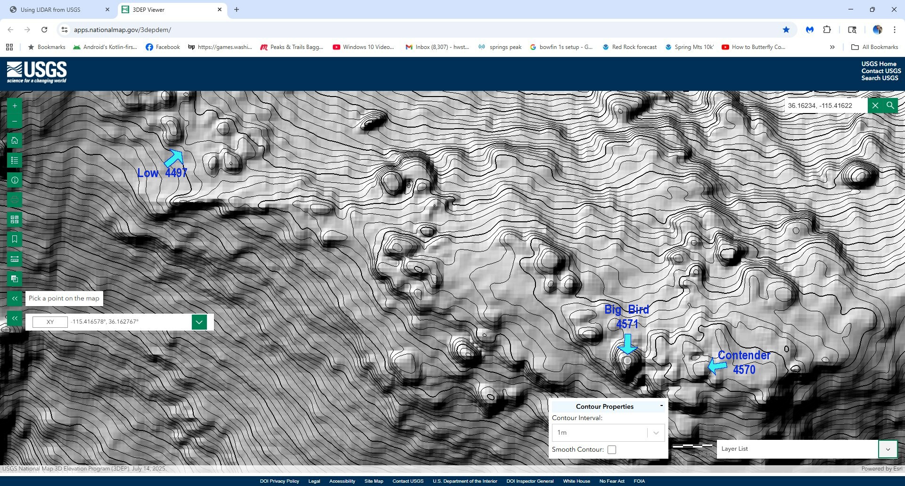
Task: Open the XY coordinate format dropdown
Action: 198,322
